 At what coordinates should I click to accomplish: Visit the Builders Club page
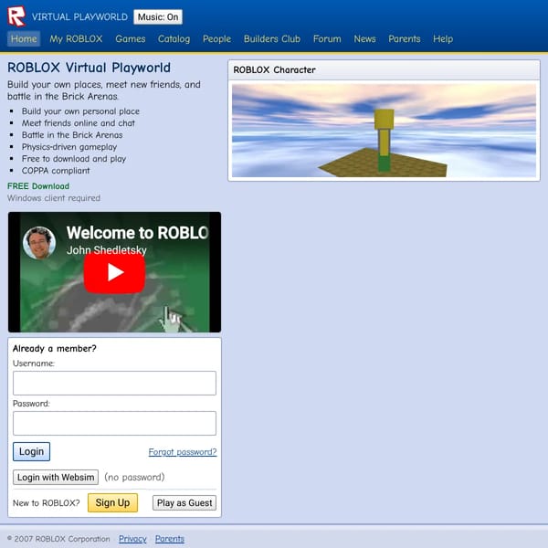(x=272, y=38)
